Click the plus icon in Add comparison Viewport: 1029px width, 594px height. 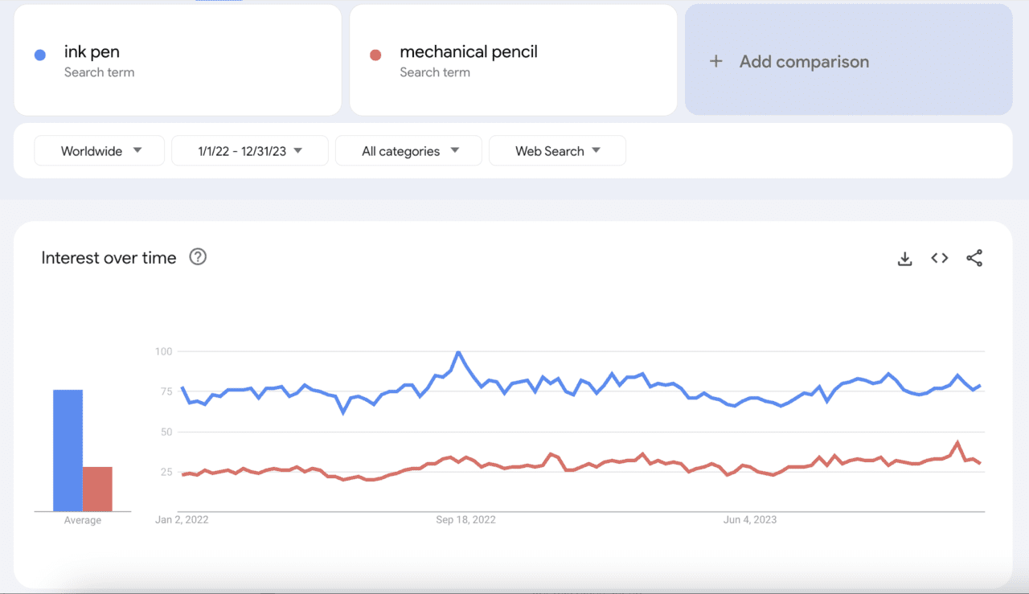716,62
